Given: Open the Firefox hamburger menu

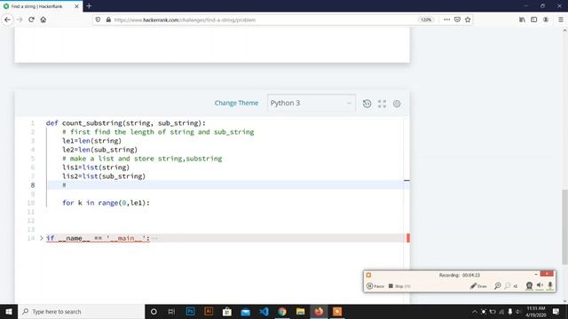Looking at the screenshot, I should [561, 19].
